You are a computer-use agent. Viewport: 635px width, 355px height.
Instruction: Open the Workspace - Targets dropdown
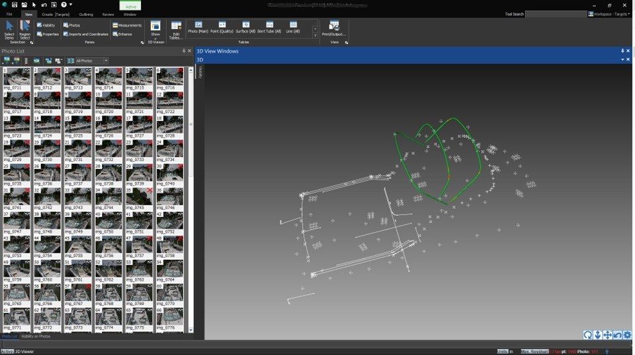coord(609,14)
